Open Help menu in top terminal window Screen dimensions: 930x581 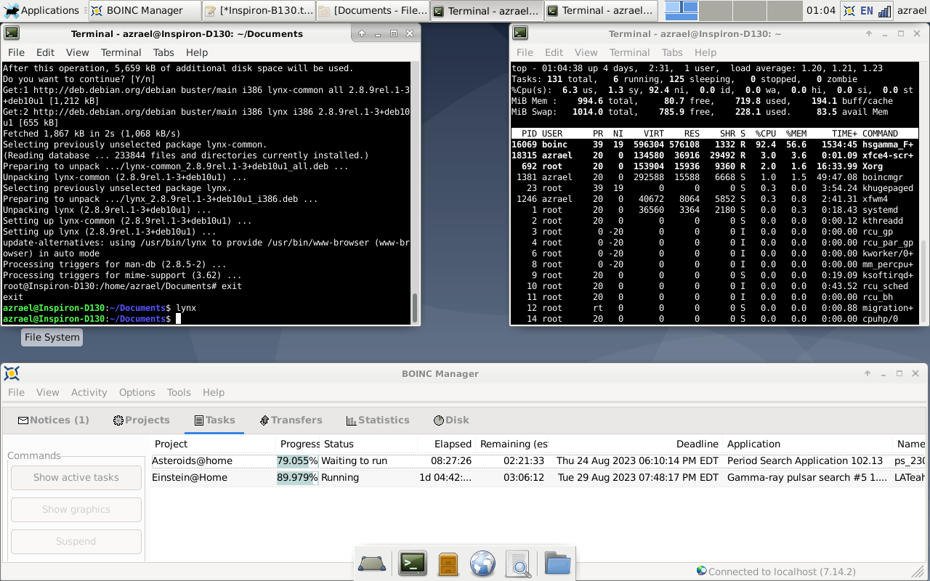click(705, 52)
